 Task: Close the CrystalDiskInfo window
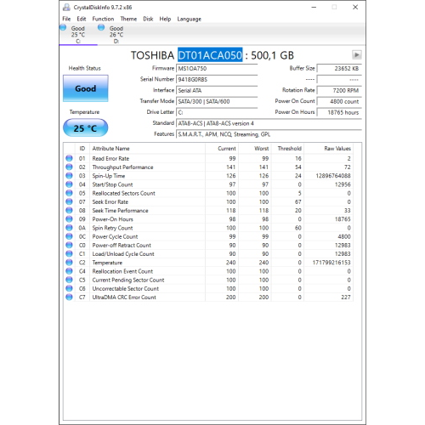click(x=355, y=7)
